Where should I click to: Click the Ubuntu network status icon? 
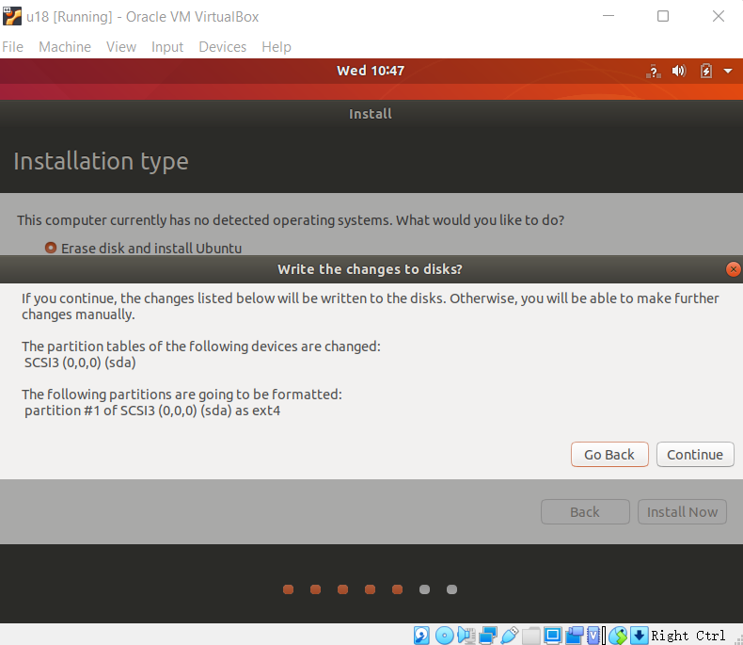pos(654,72)
